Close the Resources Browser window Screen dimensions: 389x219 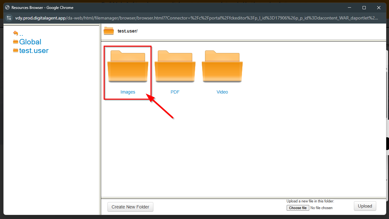click(x=379, y=7)
